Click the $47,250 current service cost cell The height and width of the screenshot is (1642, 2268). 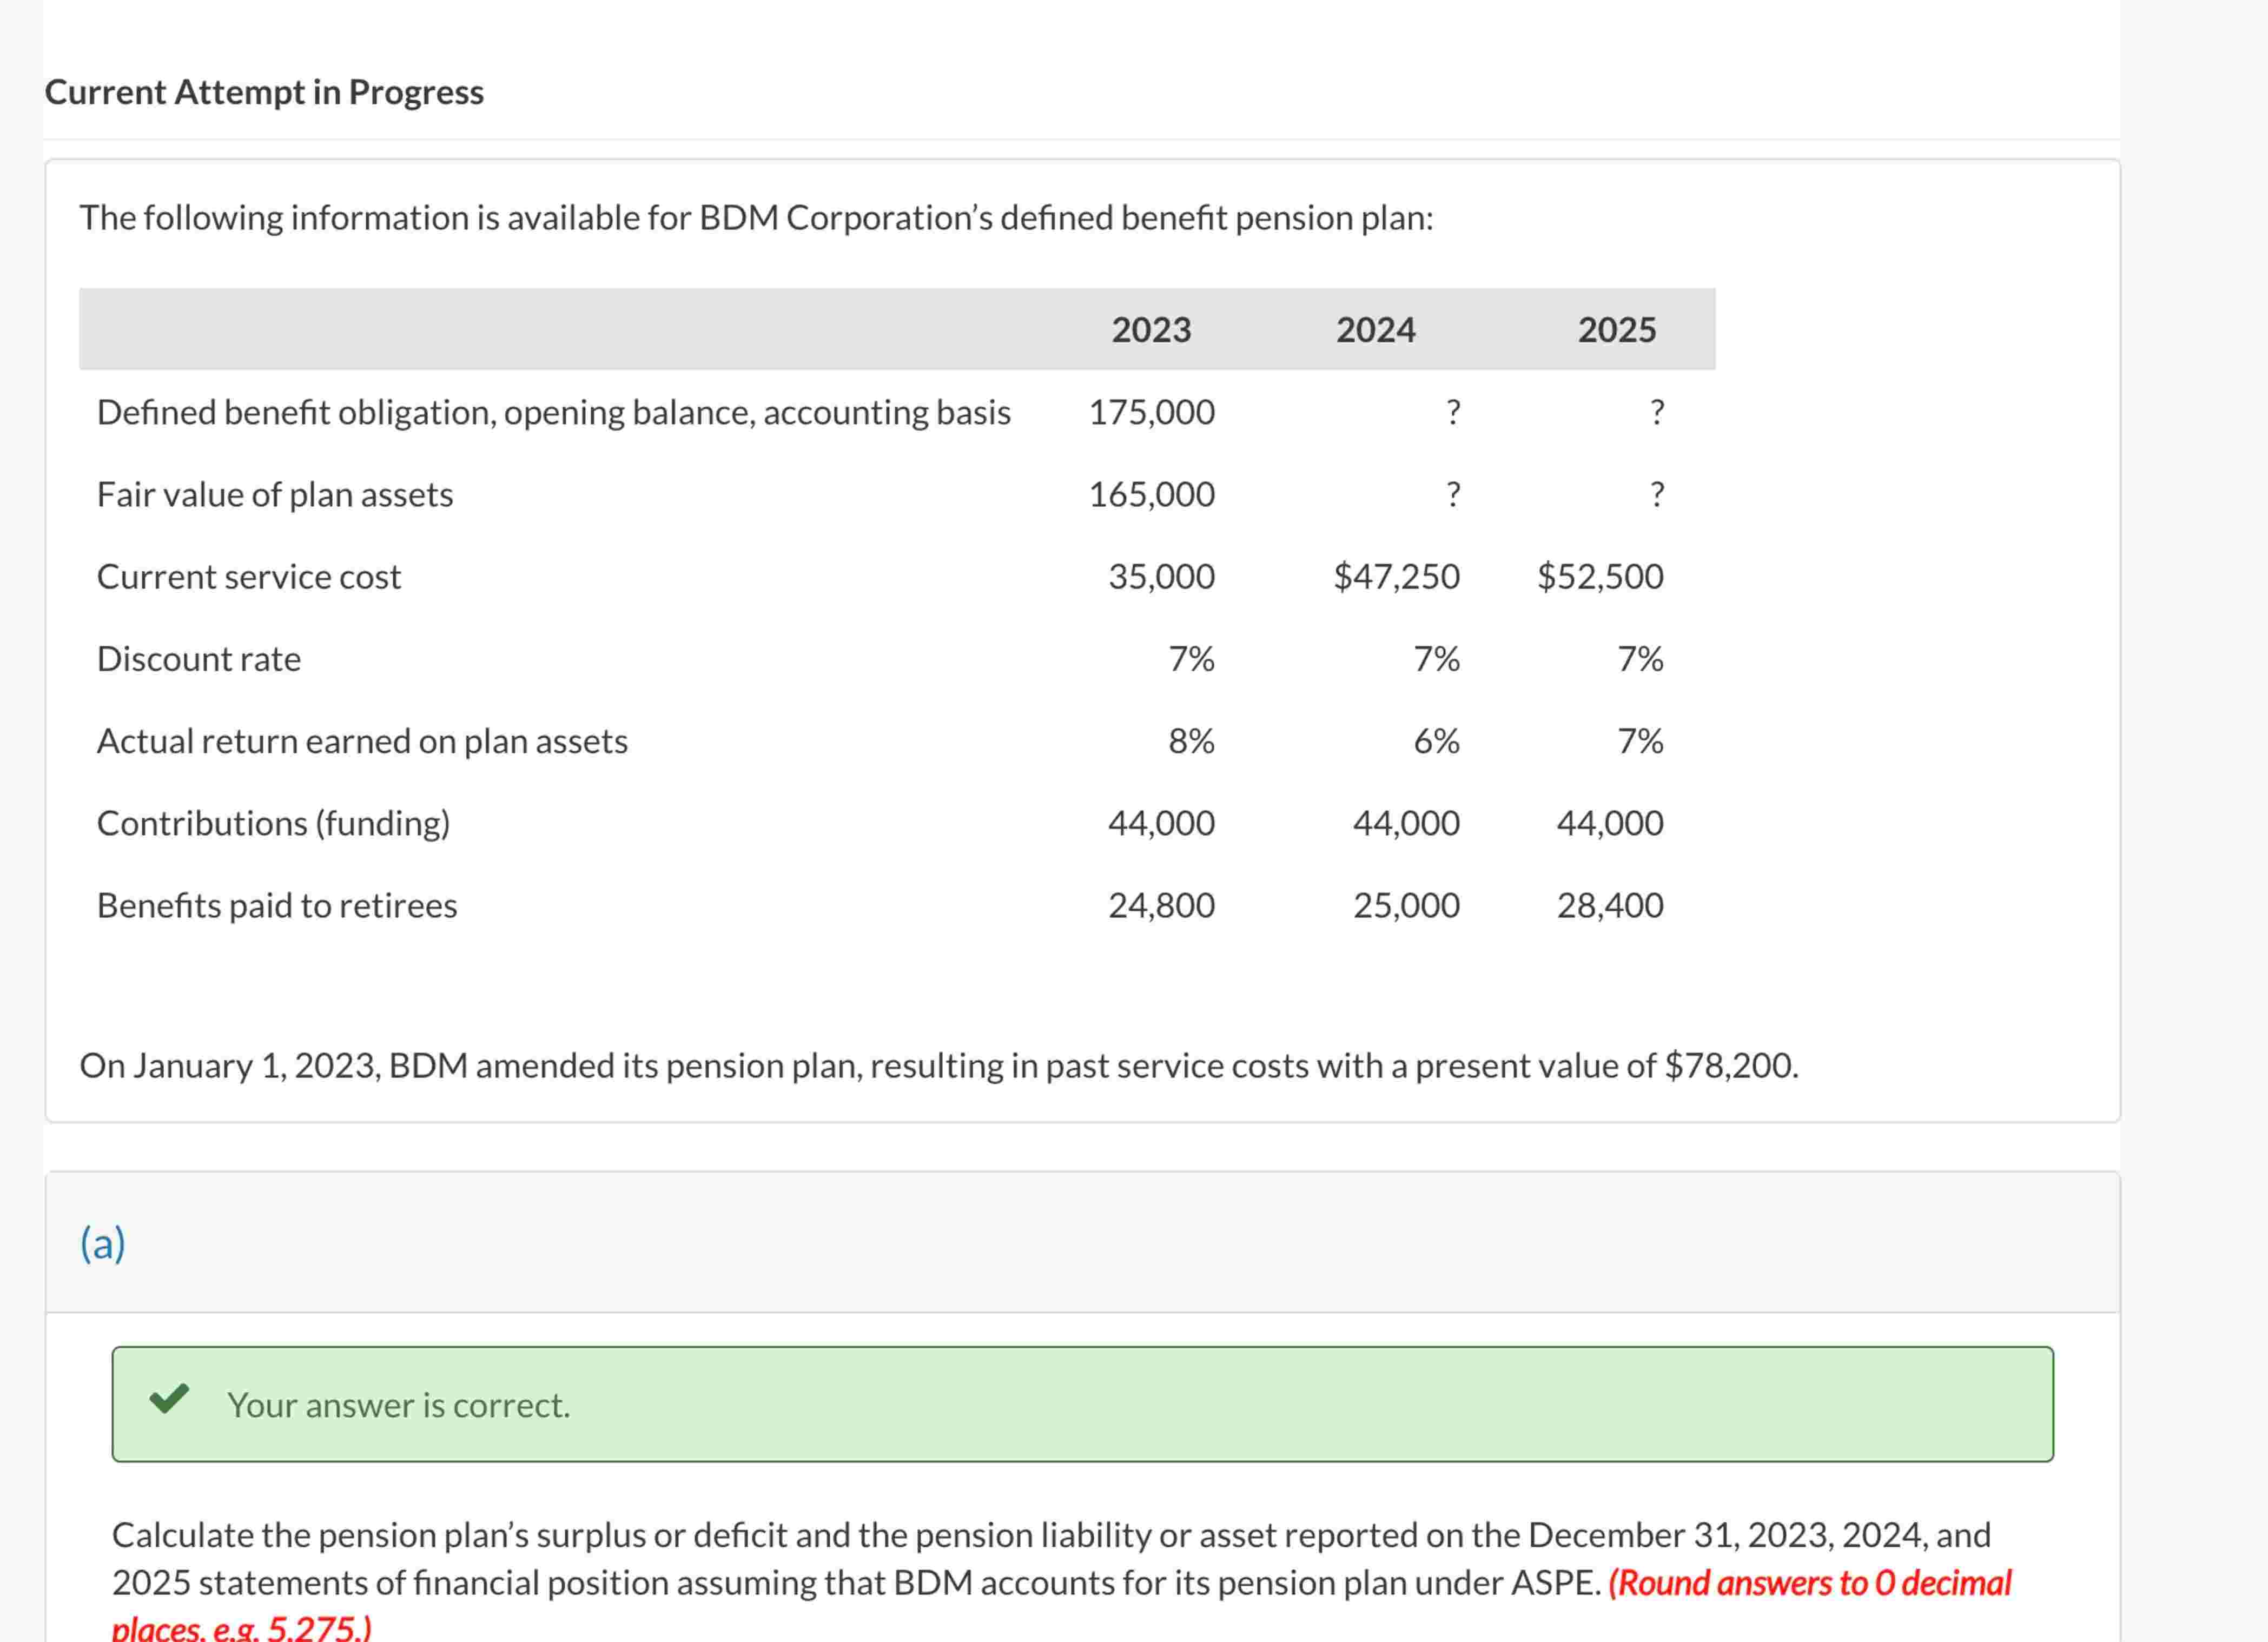pyautogui.click(x=1396, y=576)
